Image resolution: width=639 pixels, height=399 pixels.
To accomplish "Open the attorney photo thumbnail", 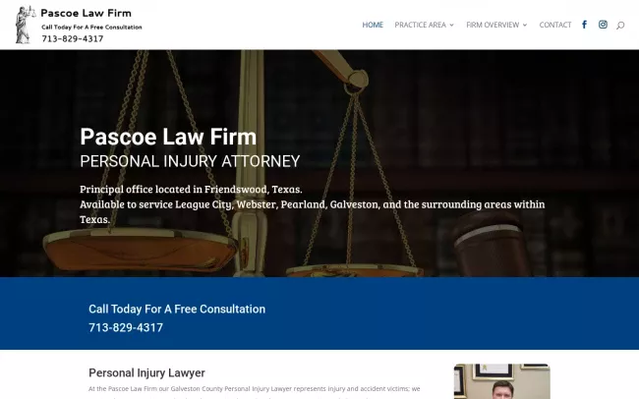I will tap(501, 381).
